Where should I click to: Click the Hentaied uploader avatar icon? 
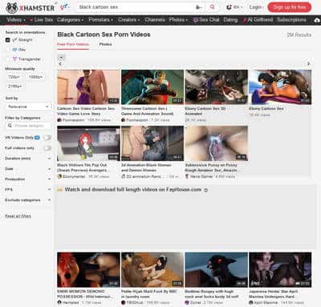59,303
